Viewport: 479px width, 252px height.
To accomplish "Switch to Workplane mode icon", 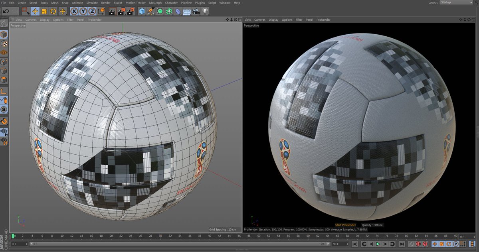I will click(x=4, y=53).
